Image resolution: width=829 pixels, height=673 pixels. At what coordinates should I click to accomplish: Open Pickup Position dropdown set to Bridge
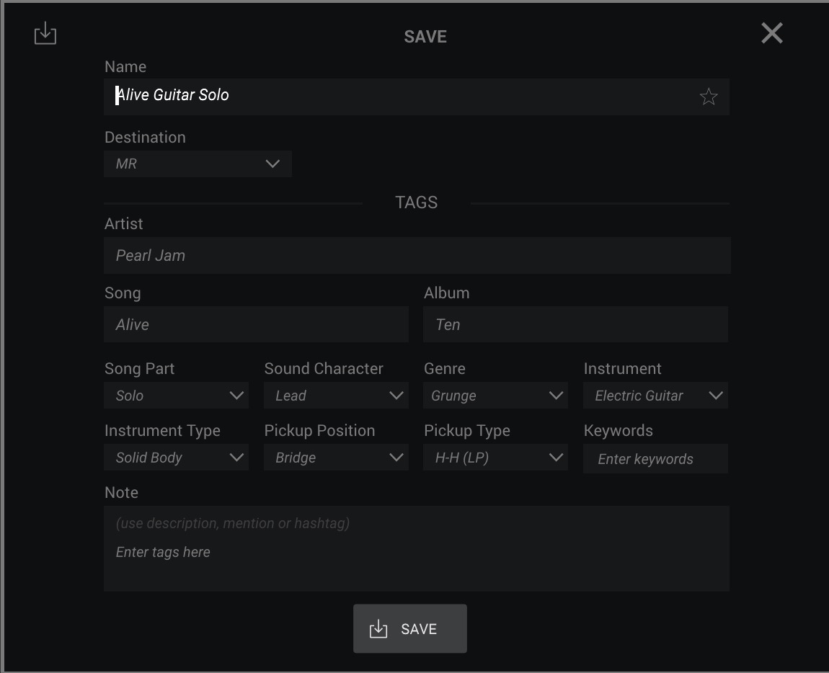click(336, 458)
